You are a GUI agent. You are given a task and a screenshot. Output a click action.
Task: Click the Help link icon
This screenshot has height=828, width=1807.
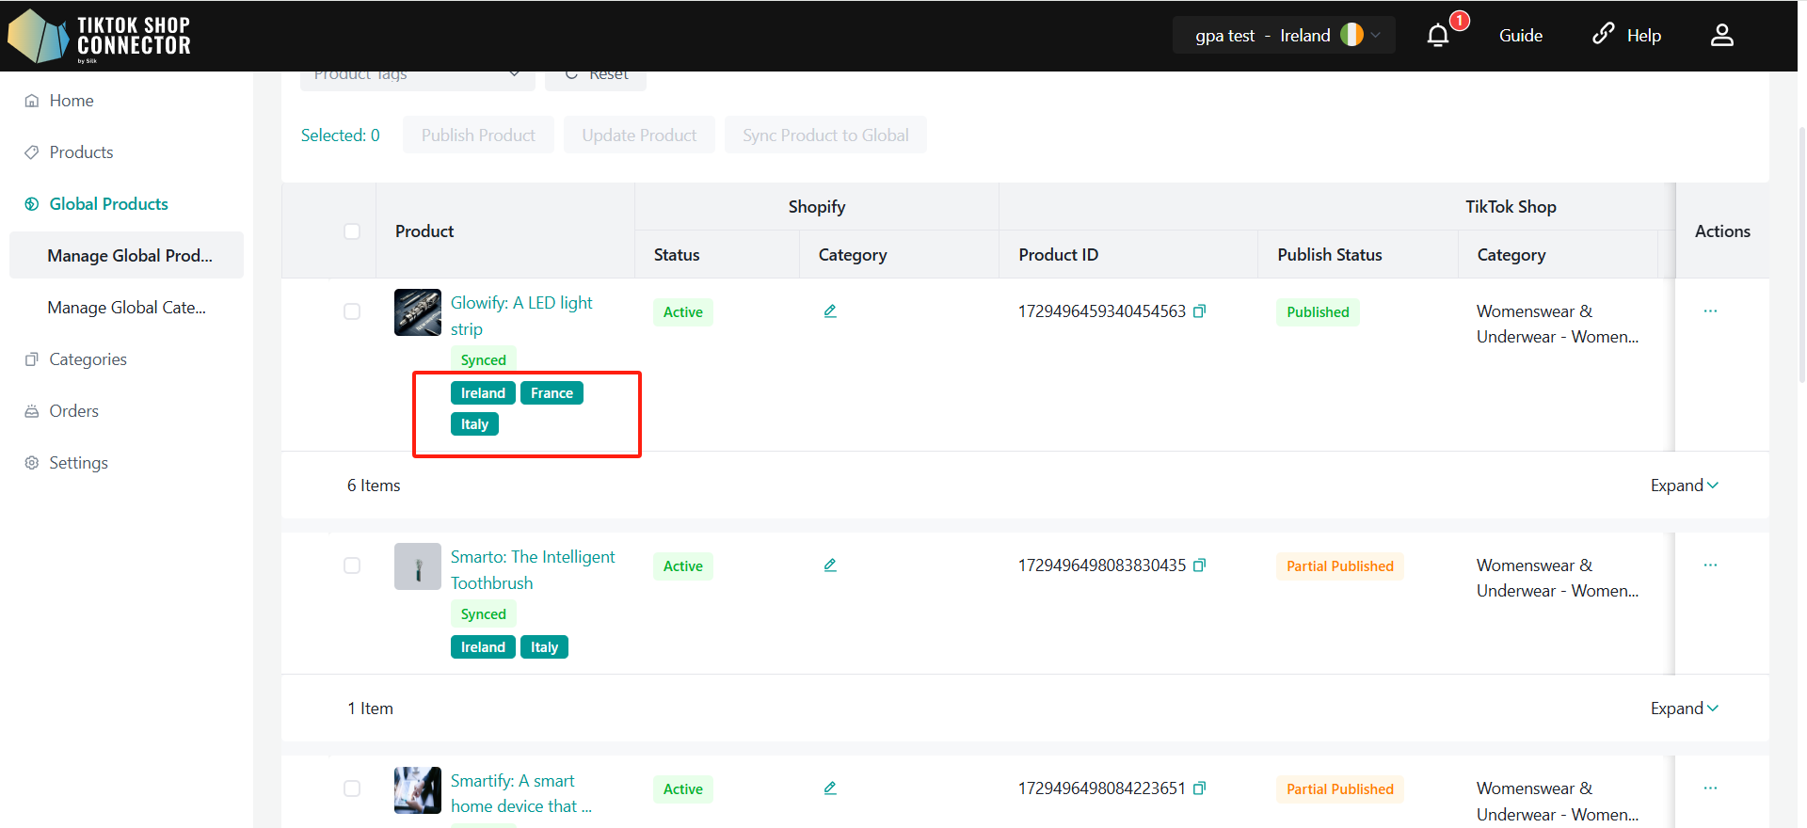[1603, 35]
